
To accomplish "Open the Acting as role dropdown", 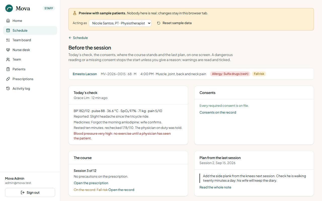I will 120,23.
